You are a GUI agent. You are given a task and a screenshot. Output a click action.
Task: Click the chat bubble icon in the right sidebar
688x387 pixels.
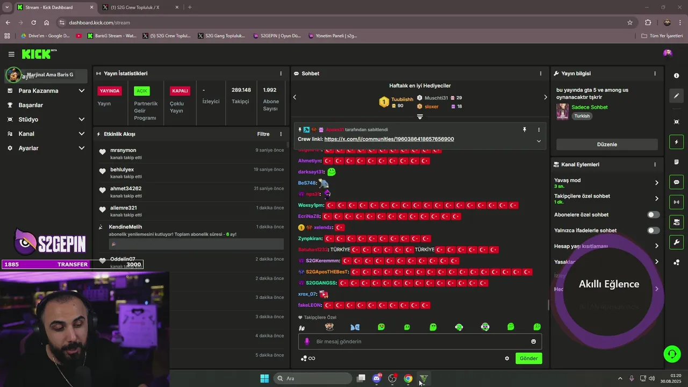pos(676,182)
